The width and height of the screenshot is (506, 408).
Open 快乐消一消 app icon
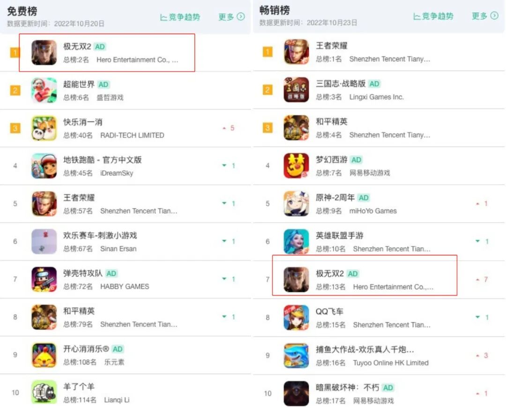44,128
